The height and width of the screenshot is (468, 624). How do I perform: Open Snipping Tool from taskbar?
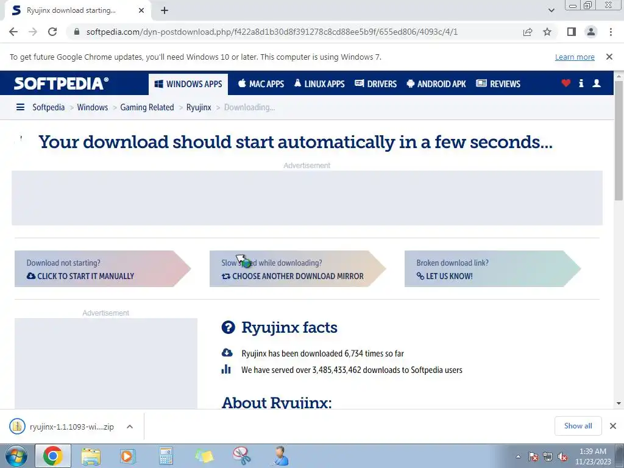(241, 456)
